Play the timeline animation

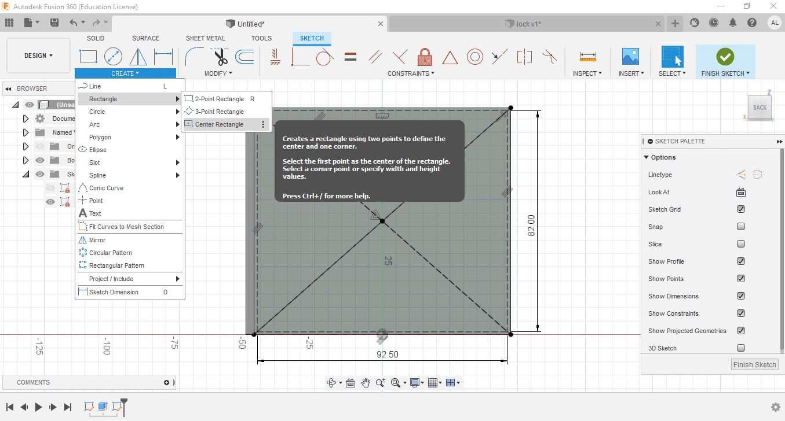click(x=38, y=407)
